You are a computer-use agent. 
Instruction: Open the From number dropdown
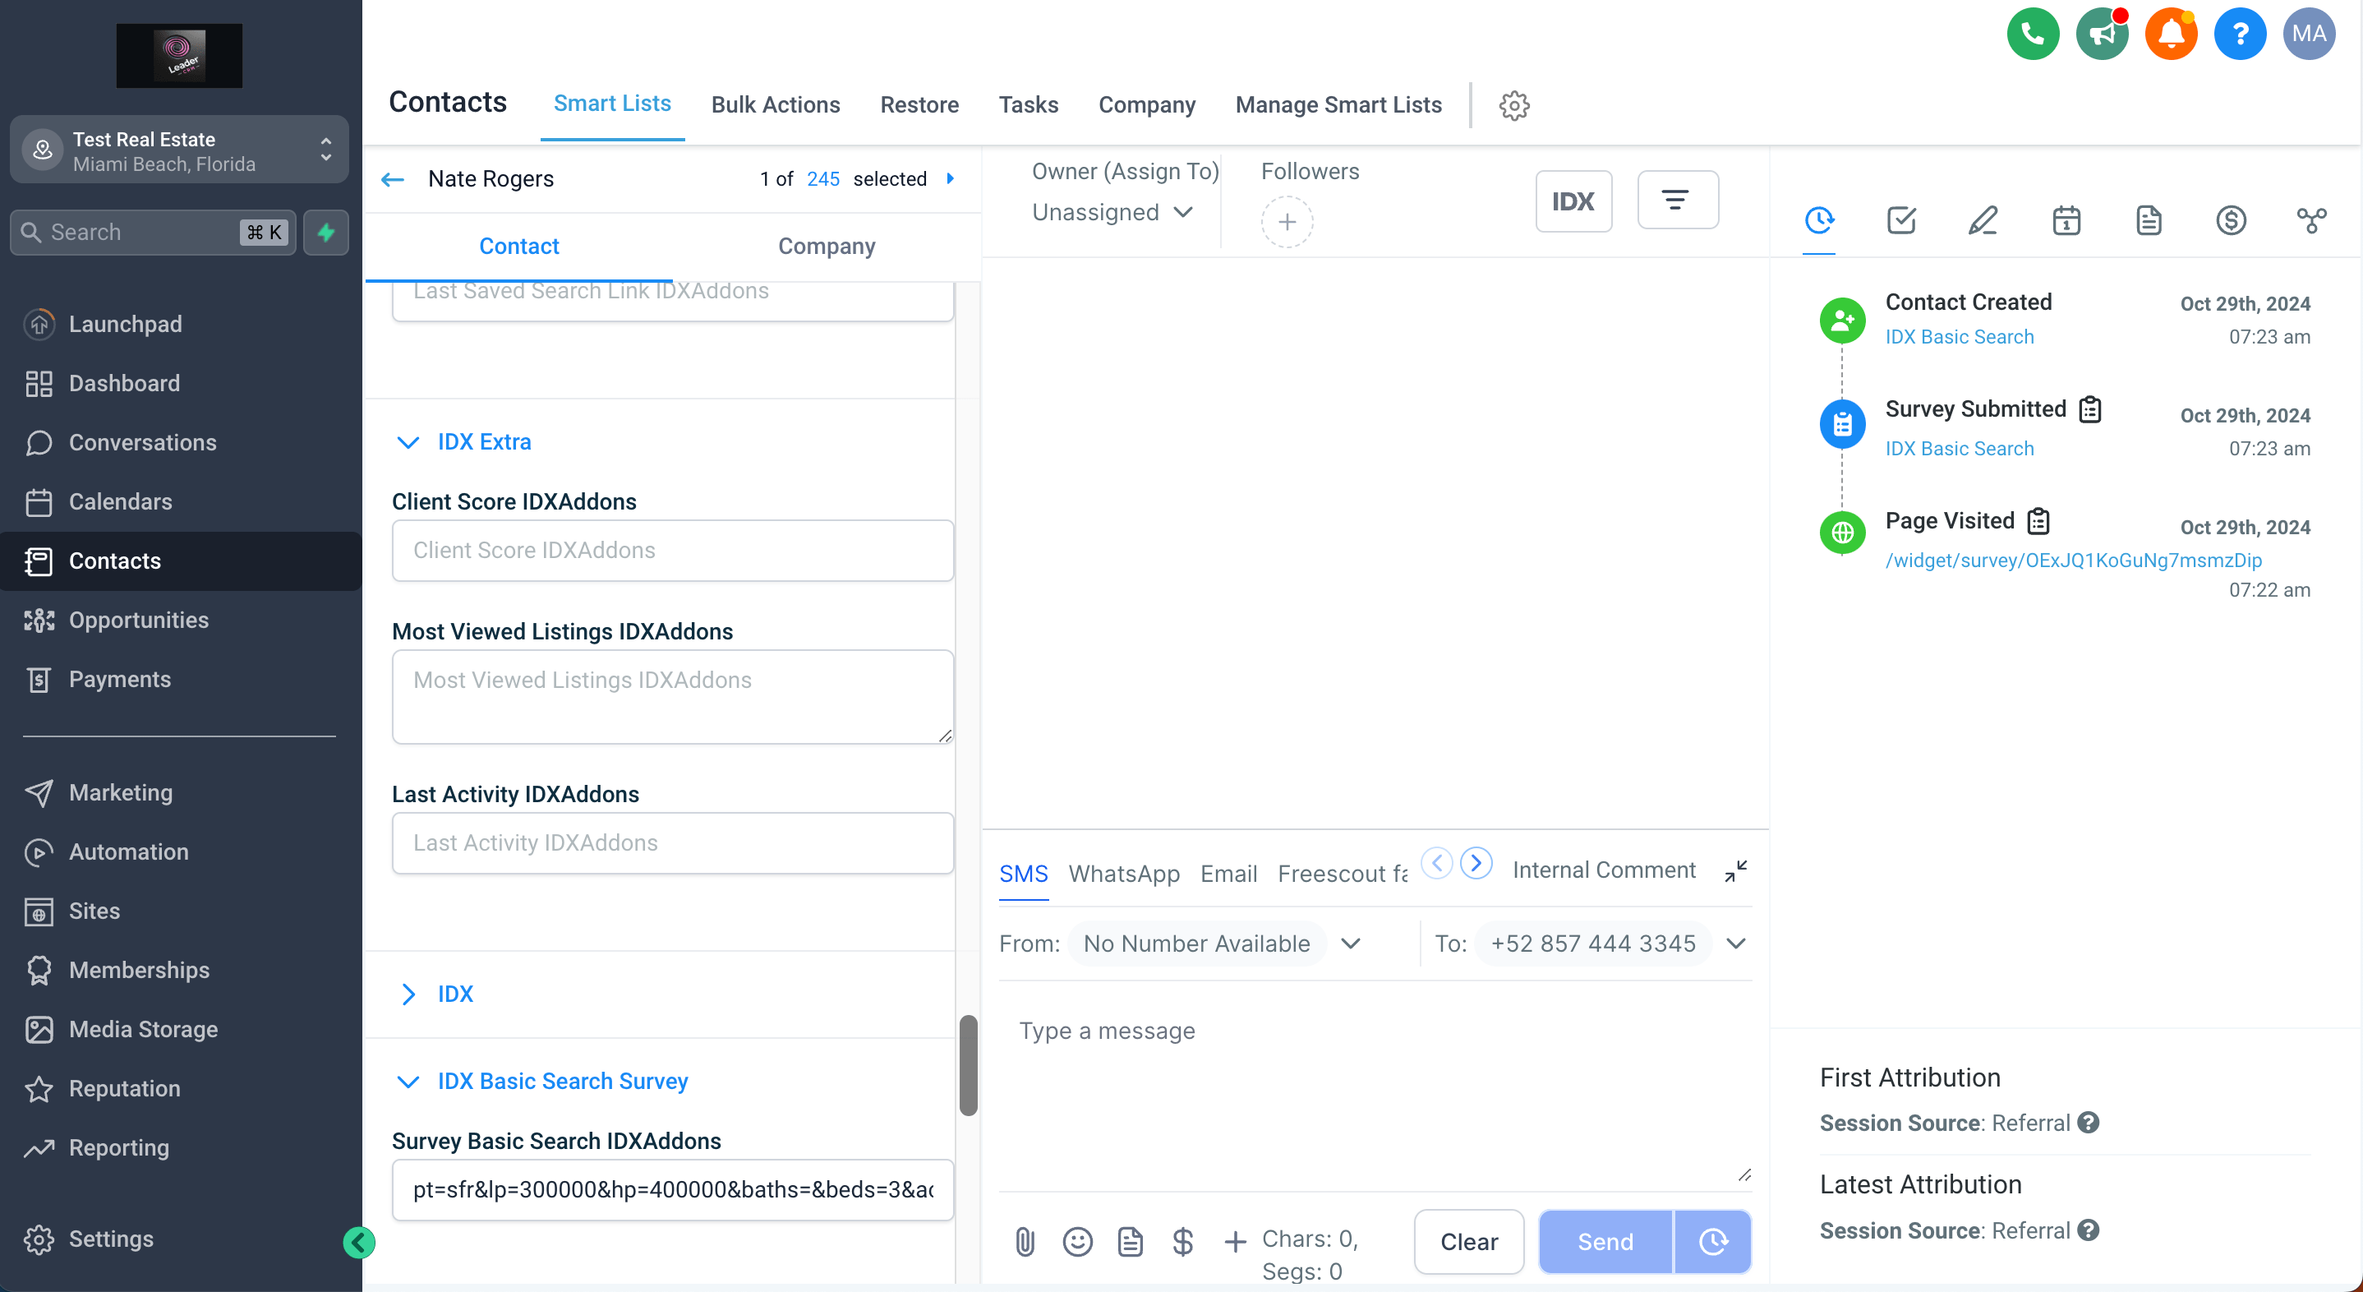click(1350, 944)
